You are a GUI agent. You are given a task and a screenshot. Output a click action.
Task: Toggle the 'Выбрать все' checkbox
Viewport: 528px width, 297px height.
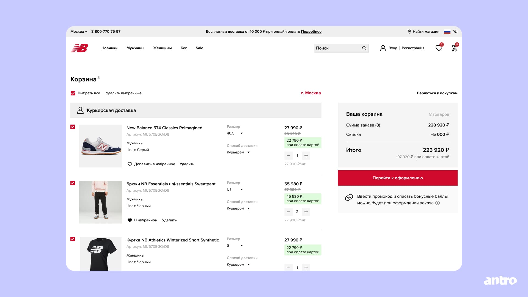coord(73,93)
